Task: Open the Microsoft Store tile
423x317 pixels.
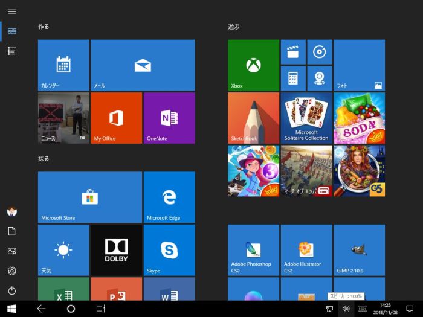Action: [x=89, y=197]
